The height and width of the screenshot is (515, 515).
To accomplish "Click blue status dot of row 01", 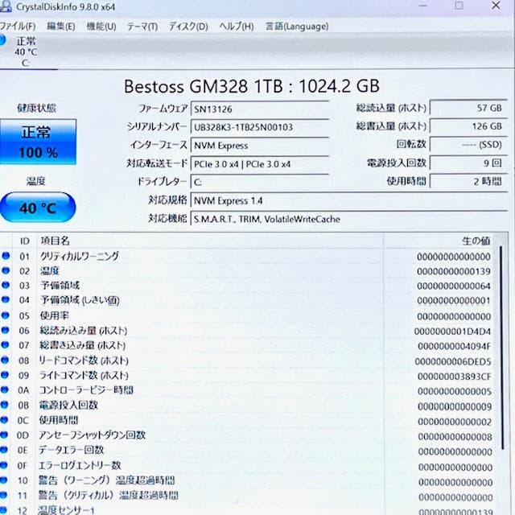I will [6, 256].
